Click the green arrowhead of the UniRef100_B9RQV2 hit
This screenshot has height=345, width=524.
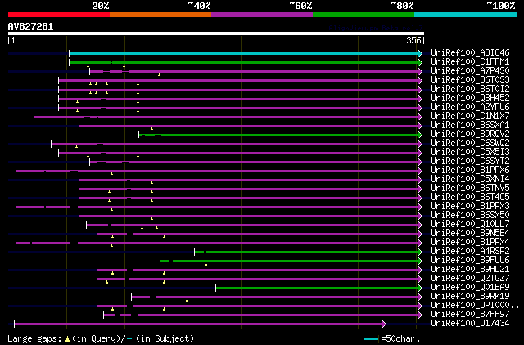(420, 135)
